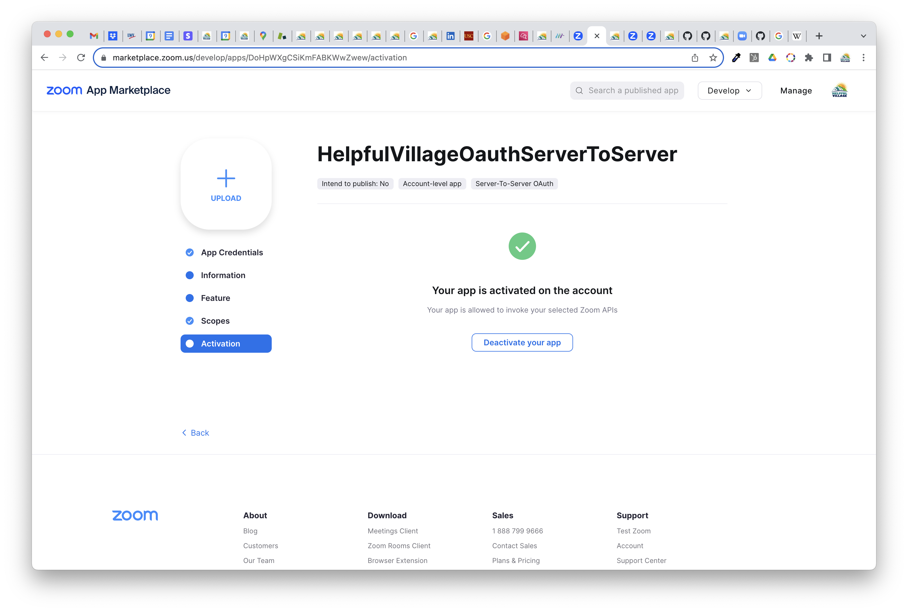Open the Browser Extension link
Image resolution: width=908 pixels, height=612 pixels.
[397, 560]
